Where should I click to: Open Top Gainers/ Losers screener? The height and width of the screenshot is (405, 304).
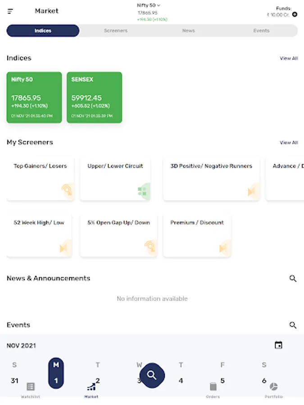40,178
